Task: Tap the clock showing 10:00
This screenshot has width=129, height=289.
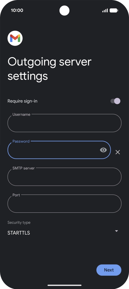Action: [17, 10]
